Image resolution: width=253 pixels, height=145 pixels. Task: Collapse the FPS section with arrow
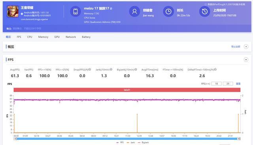coord(246,60)
